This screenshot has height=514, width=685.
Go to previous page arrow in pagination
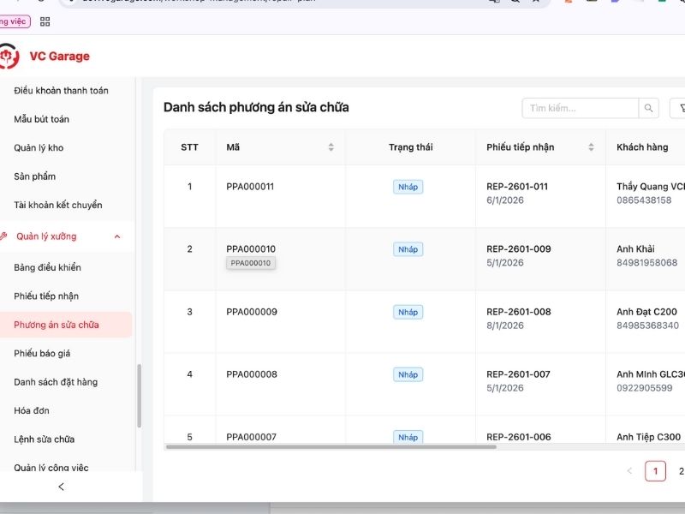[629, 471]
